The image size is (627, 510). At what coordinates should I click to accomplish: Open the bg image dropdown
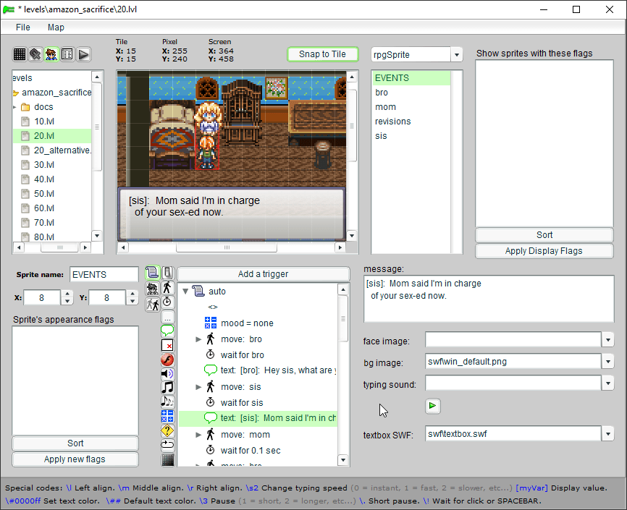coord(608,362)
